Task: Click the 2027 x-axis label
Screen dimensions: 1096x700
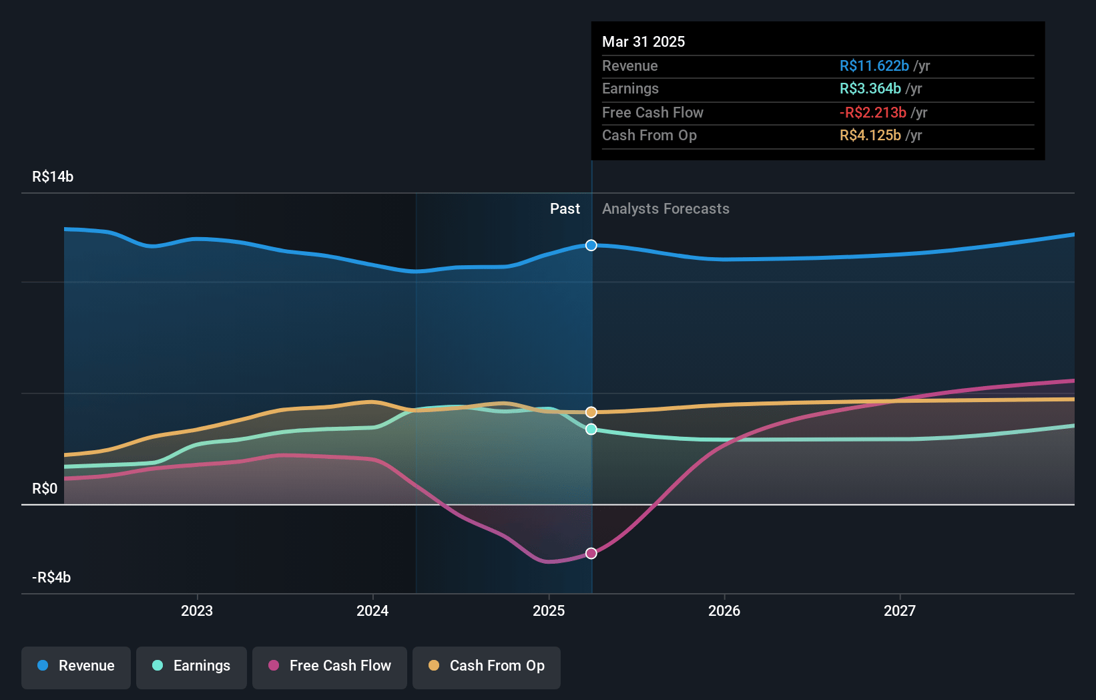Action: click(900, 610)
